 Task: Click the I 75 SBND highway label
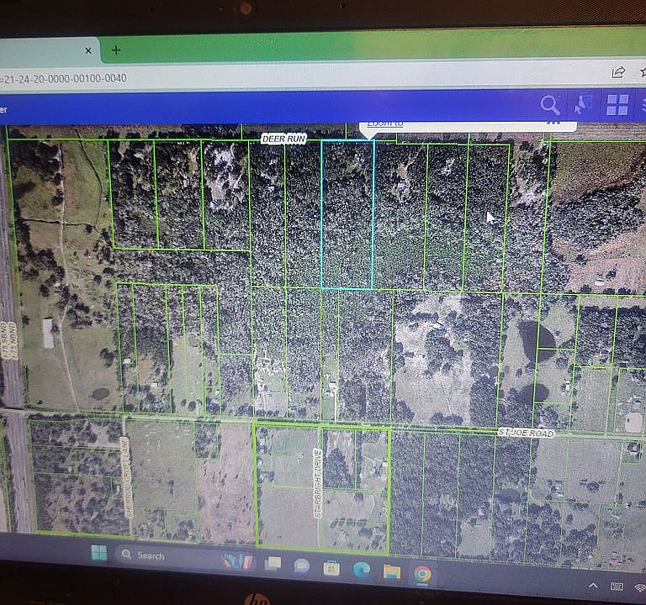pyautogui.click(x=4, y=341)
